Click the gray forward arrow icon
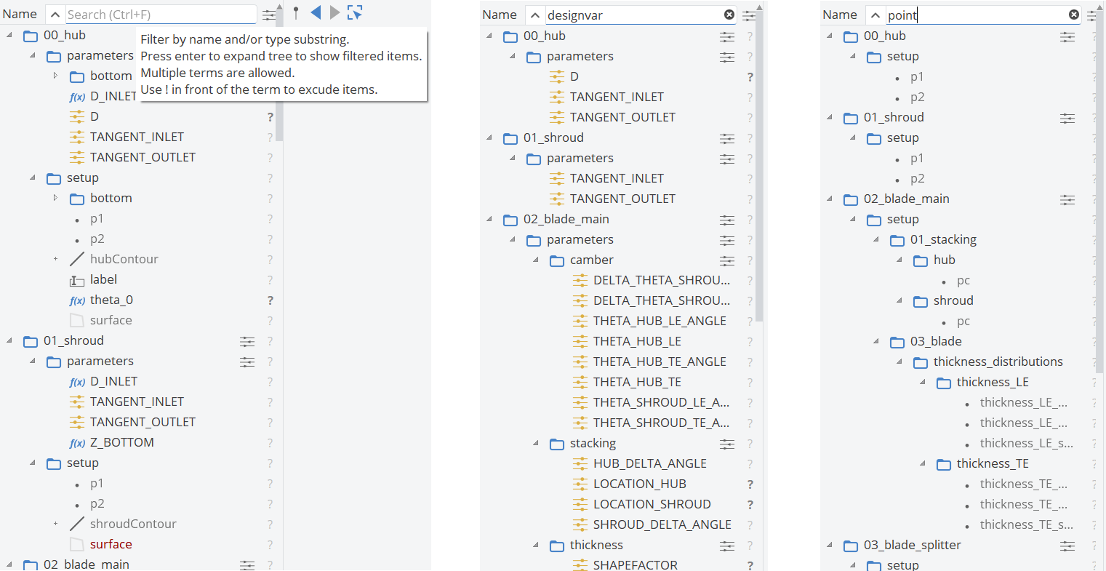The image size is (1106, 571). 334,12
